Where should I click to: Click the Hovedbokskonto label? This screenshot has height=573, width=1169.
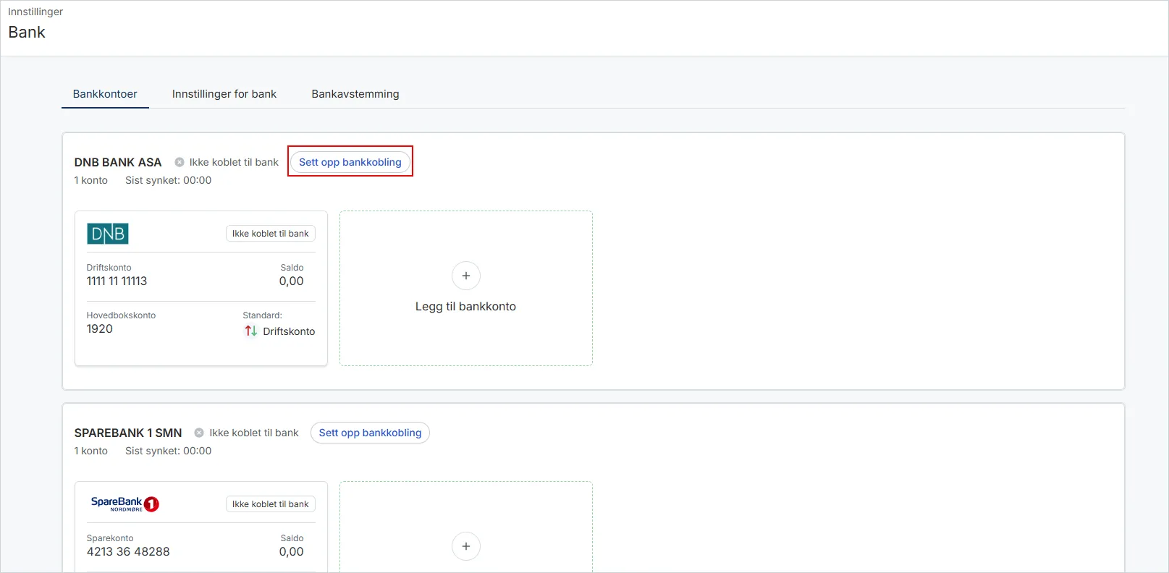(122, 315)
